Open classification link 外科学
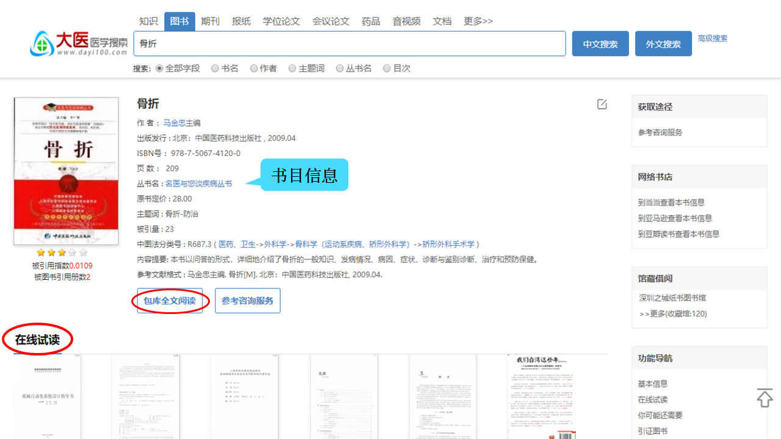Image resolution: width=781 pixels, height=439 pixels. point(276,244)
